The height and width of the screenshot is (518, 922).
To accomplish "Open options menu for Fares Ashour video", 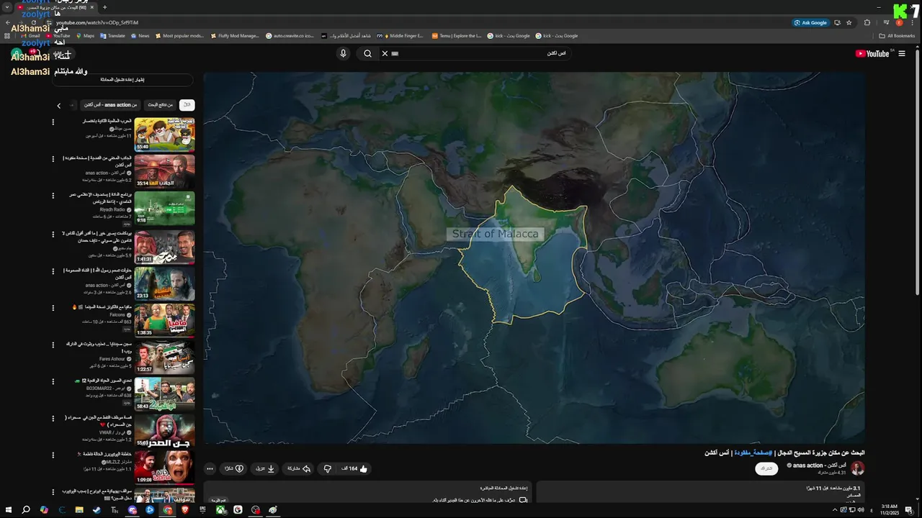I will pos(53,345).
